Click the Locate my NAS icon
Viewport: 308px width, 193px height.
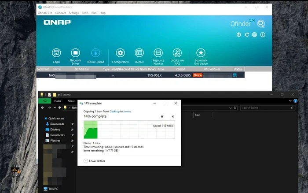pos(177,53)
